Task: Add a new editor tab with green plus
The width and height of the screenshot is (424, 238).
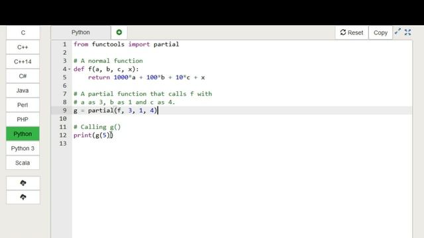Action: 119,32
